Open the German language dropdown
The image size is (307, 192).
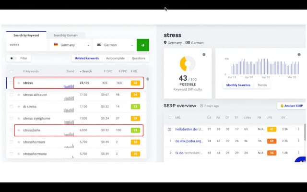pyautogui.click(x=114, y=45)
